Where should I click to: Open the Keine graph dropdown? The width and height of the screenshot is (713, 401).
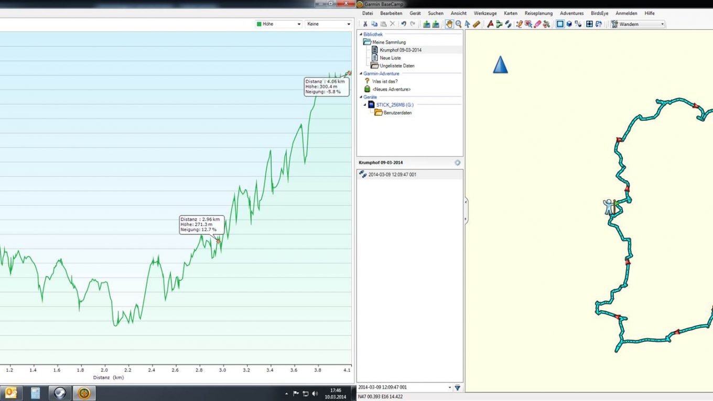328,24
